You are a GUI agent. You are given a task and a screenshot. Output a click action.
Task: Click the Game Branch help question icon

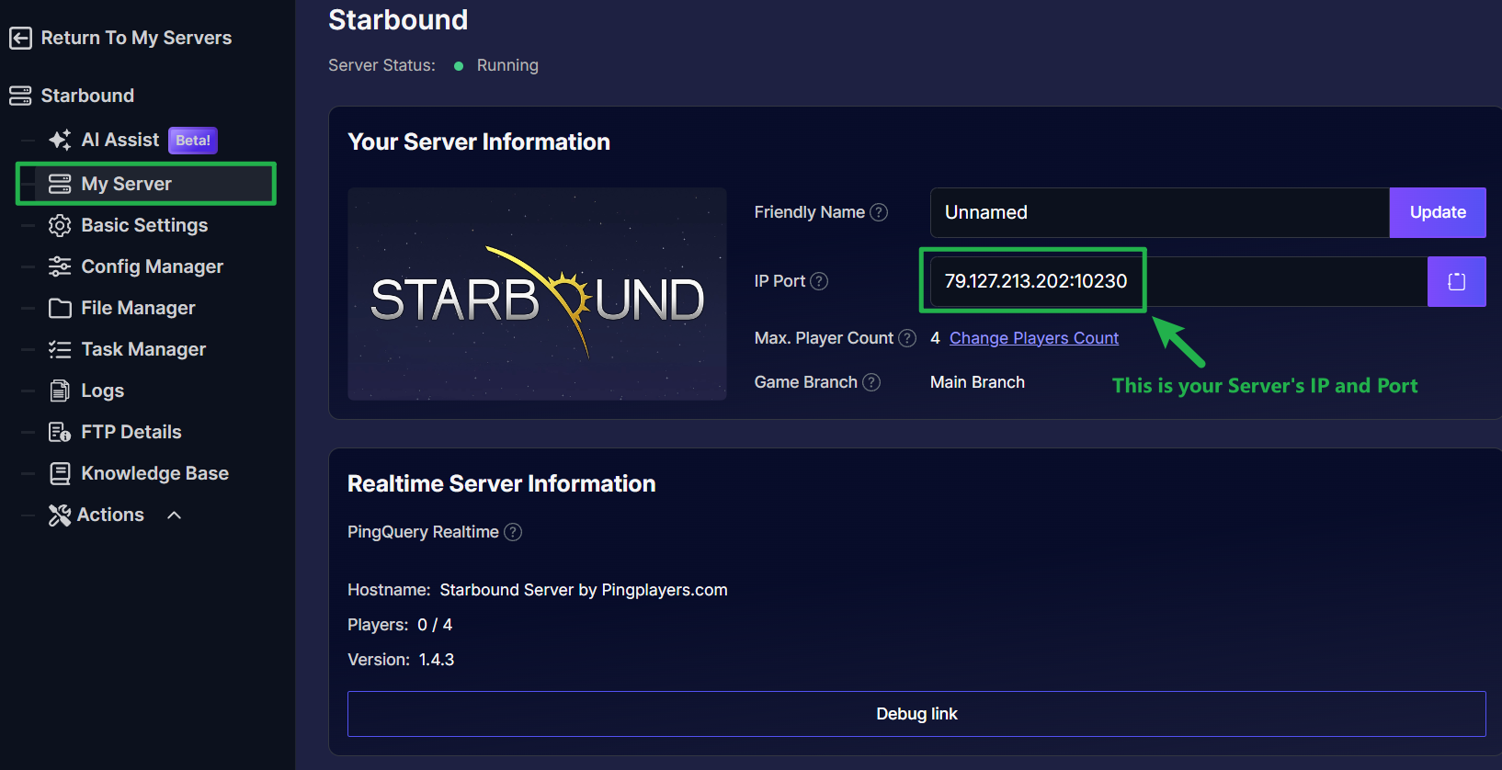click(871, 382)
